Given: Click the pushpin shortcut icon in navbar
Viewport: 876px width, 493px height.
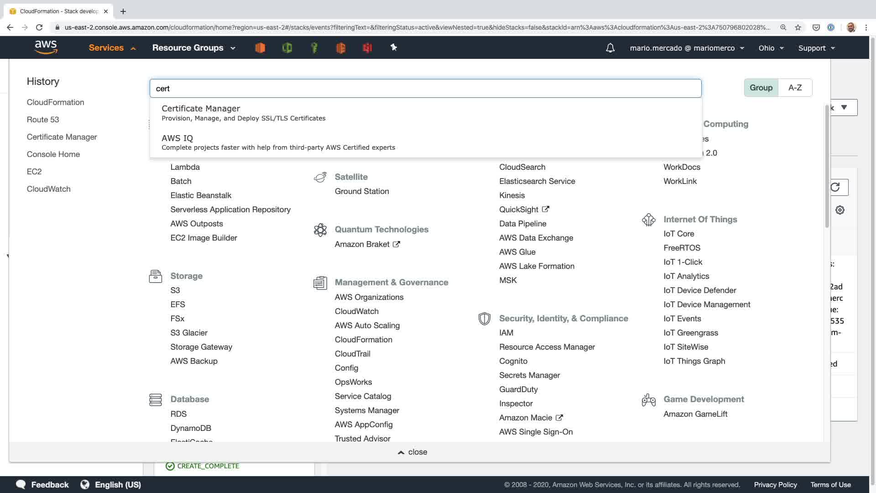Looking at the screenshot, I should click(393, 47).
